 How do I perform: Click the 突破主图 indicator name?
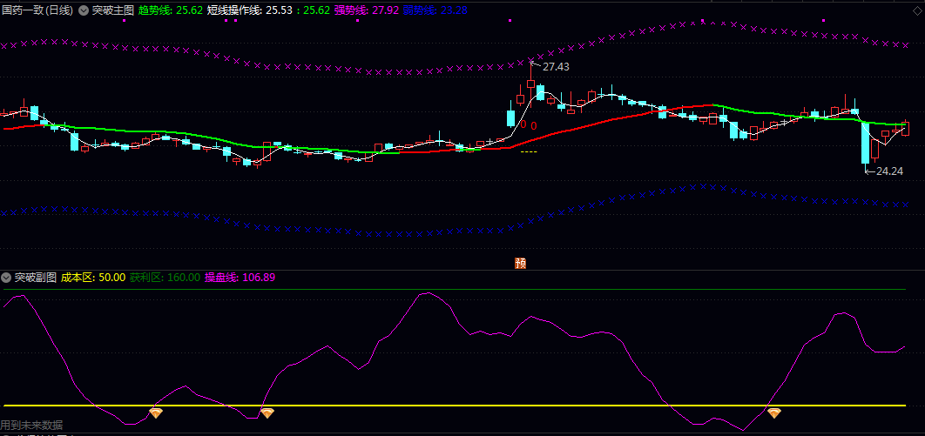click(x=112, y=10)
